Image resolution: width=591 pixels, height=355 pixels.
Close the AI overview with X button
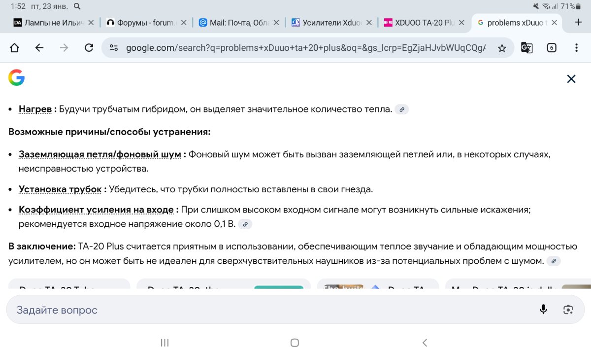pyautogui.click(x=571, y=79)
